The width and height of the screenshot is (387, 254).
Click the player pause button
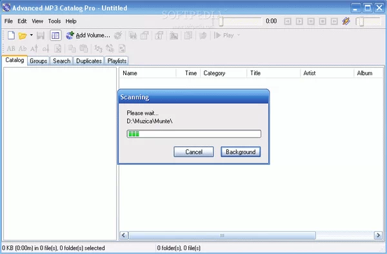[x=311, y=21]
